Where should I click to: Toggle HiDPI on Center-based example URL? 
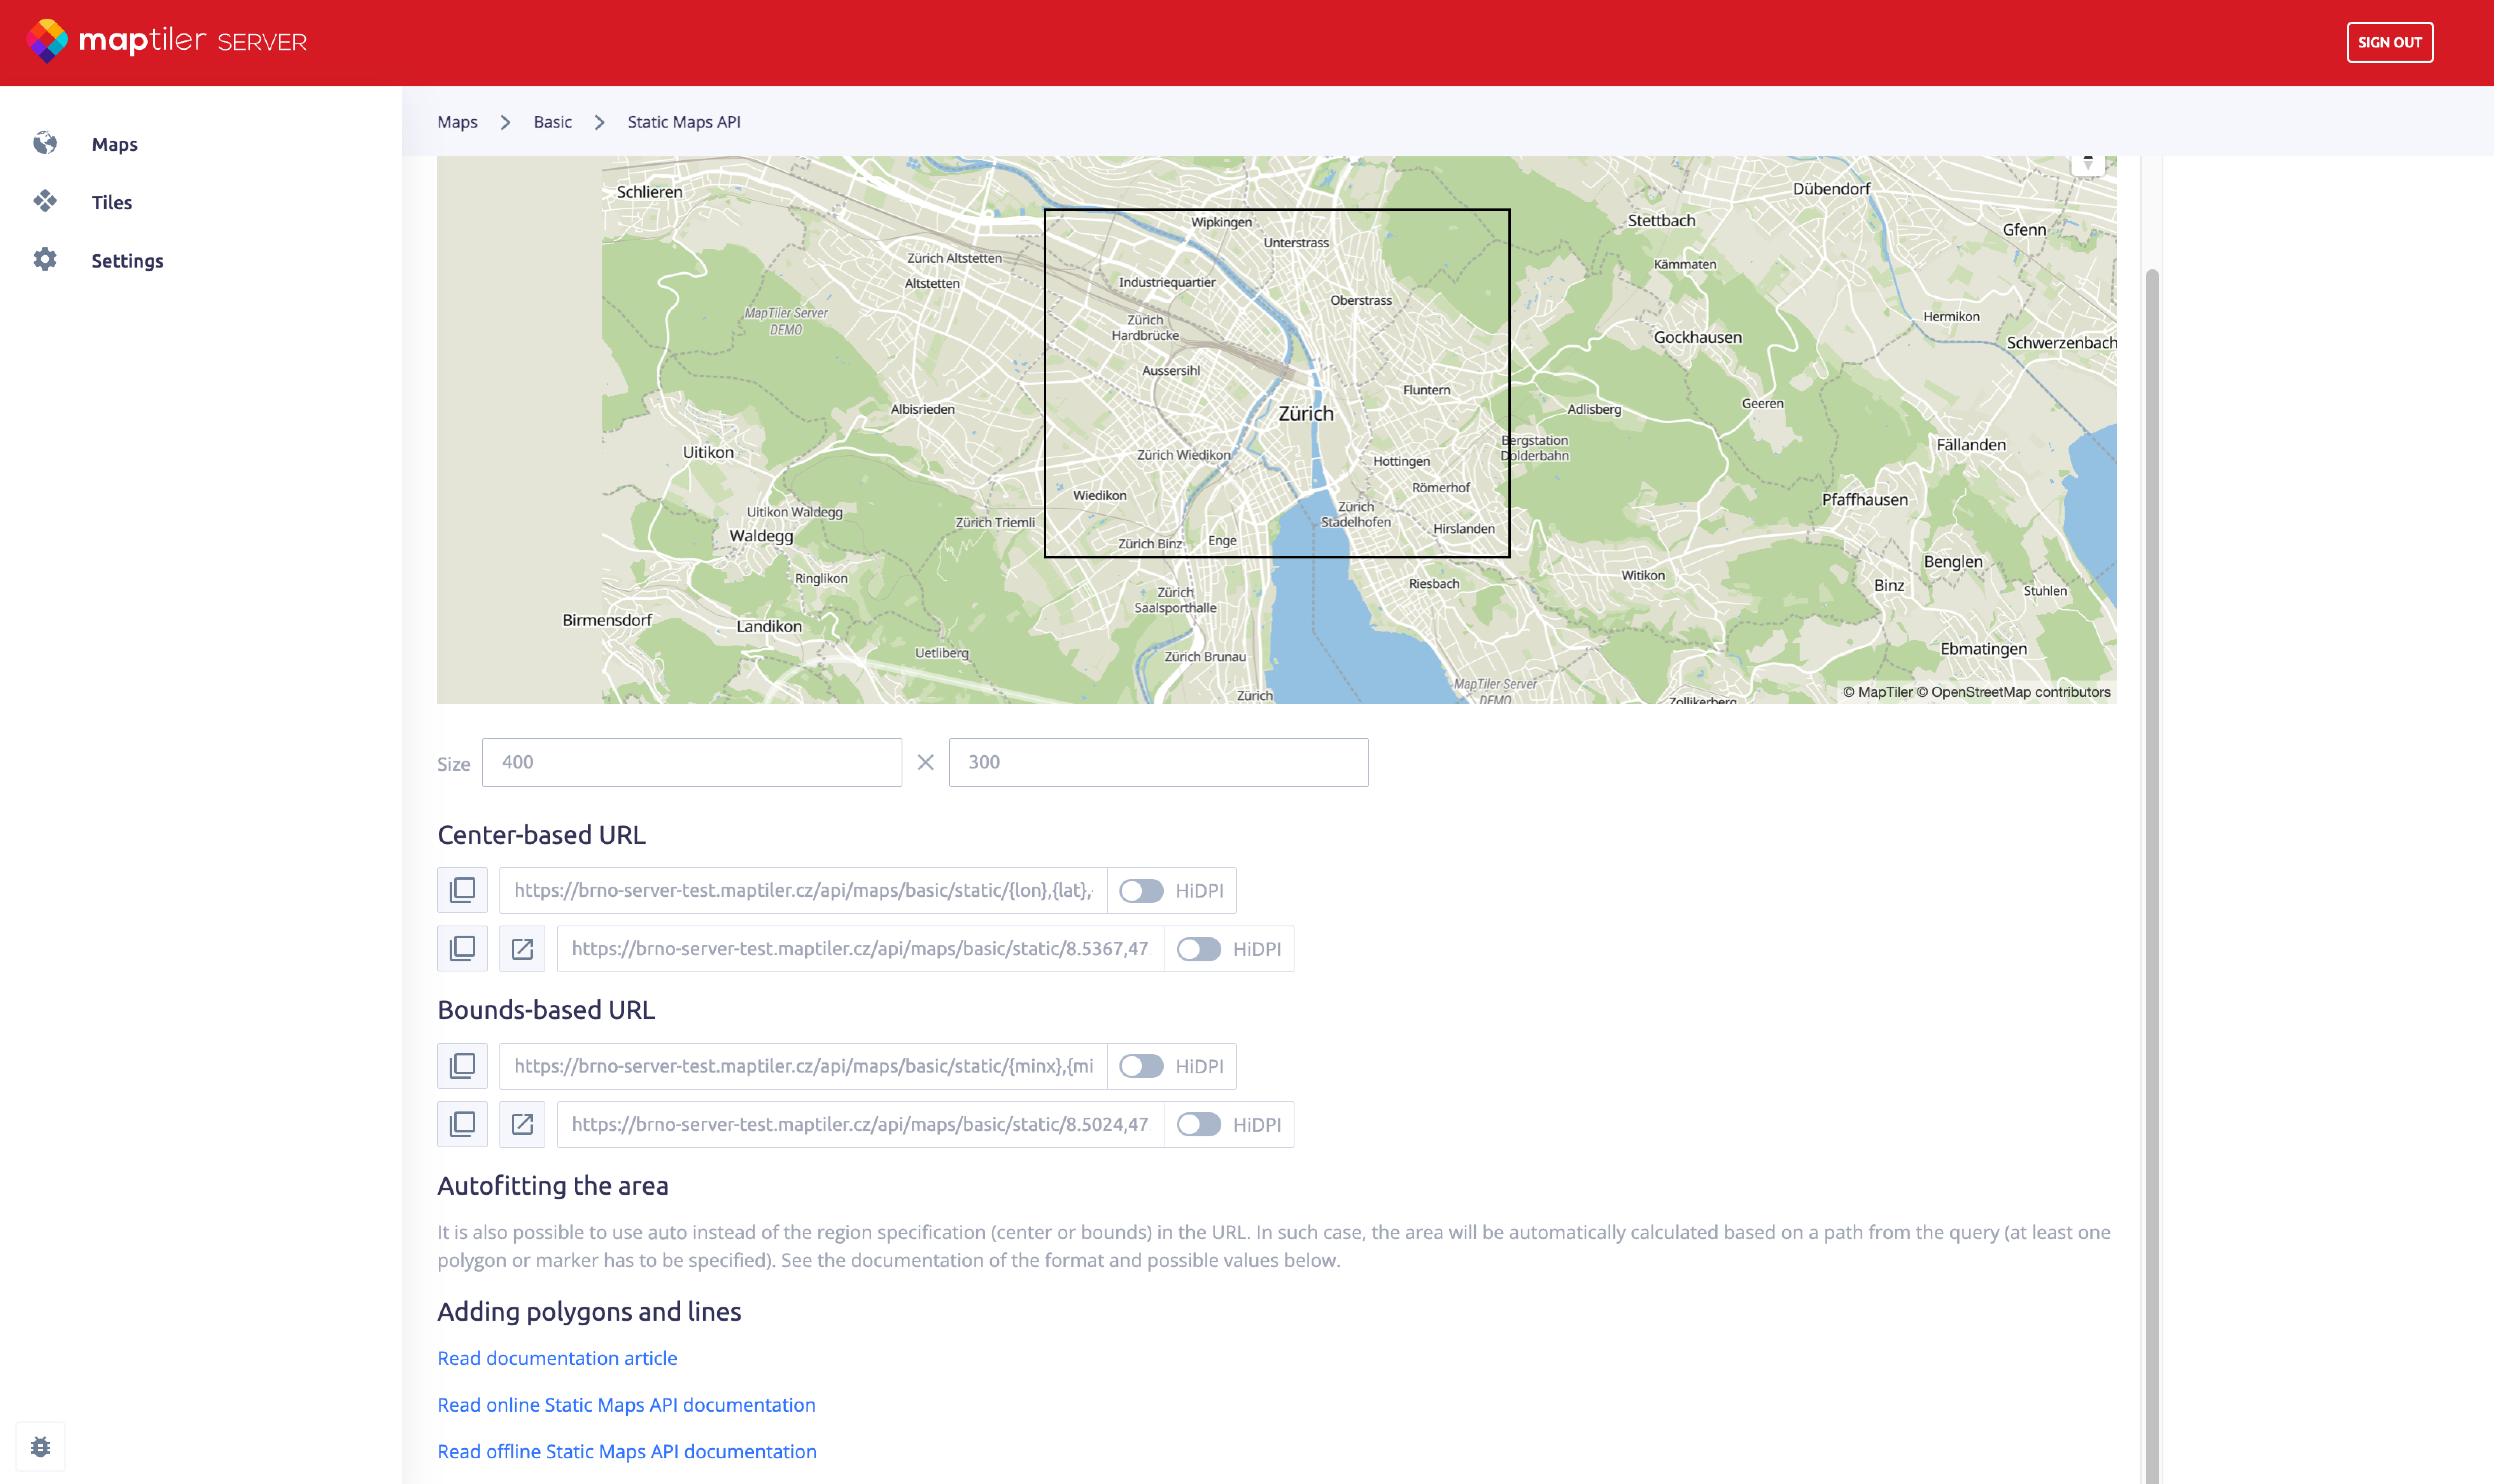[1198, 948]
